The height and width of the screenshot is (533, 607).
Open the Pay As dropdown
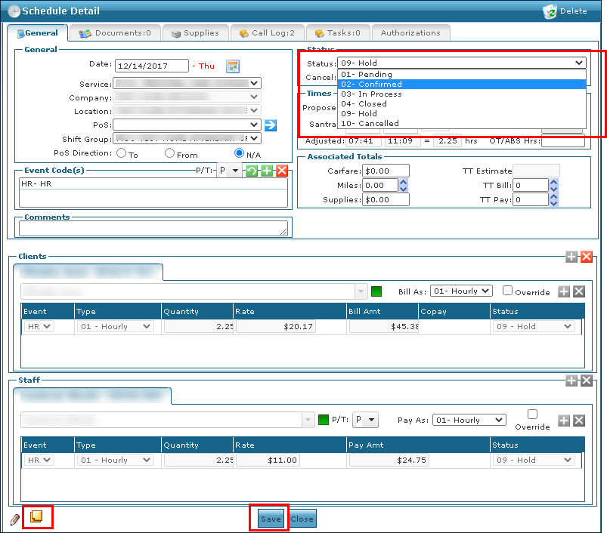coord(469,420)
